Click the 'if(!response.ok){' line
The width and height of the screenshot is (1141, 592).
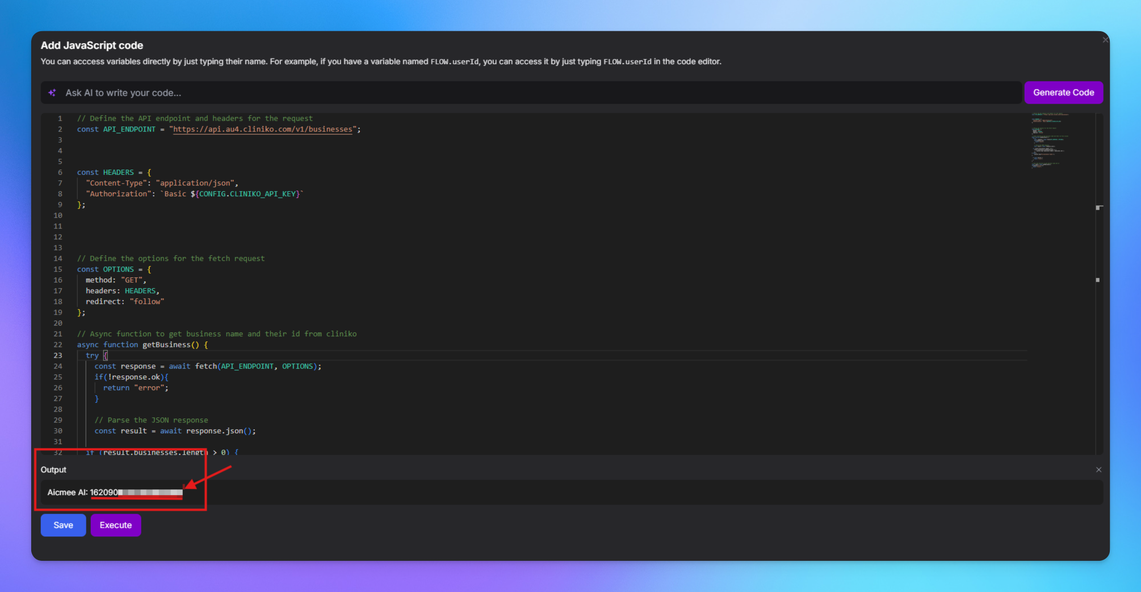(x=131, y=377)
